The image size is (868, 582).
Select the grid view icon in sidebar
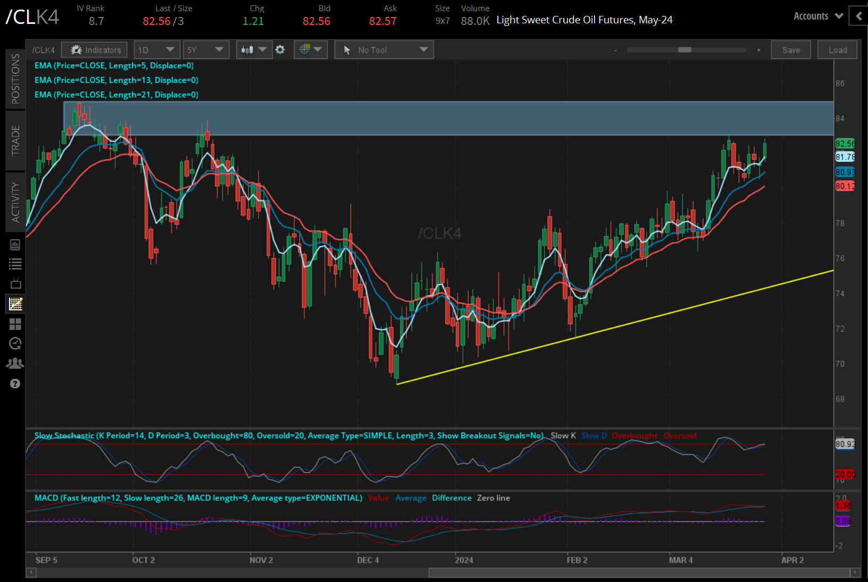click(15, 324)
